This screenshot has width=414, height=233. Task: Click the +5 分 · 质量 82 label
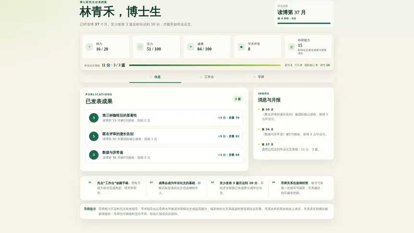[229, 136]
